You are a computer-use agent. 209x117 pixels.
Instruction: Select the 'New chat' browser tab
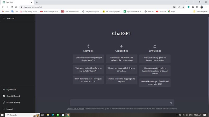coord(17,2)
